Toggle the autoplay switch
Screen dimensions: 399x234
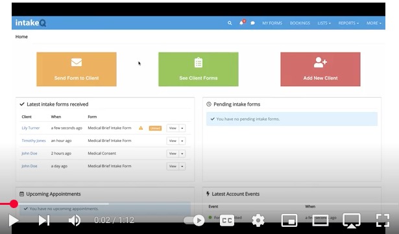(x=195, y=220)
